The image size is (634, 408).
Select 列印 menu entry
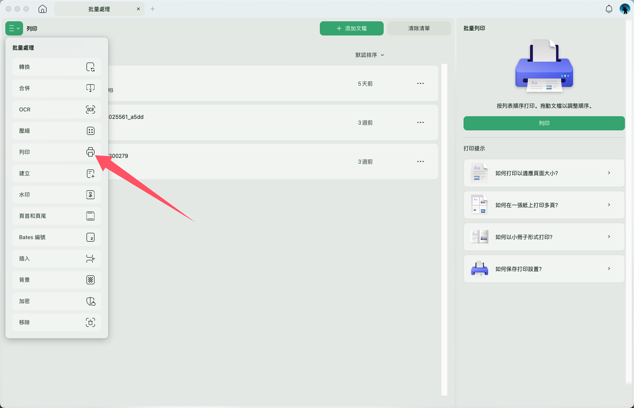[57, 152]
